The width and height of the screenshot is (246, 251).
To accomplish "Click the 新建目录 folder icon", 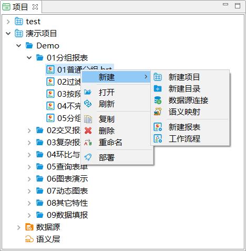I will point(158,88).
